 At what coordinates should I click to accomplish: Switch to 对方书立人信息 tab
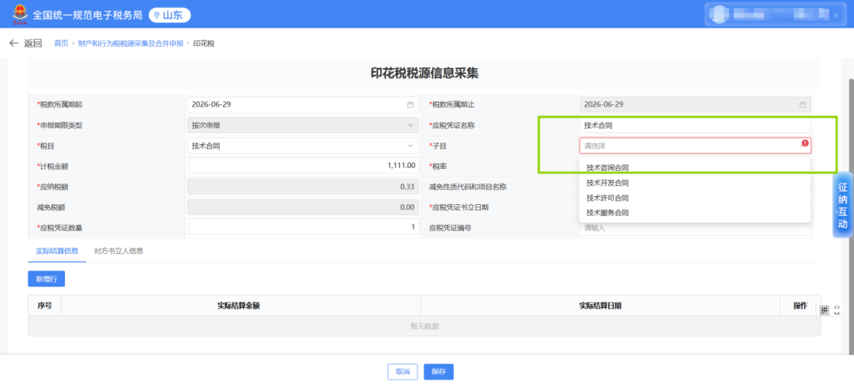coord(119,252)
